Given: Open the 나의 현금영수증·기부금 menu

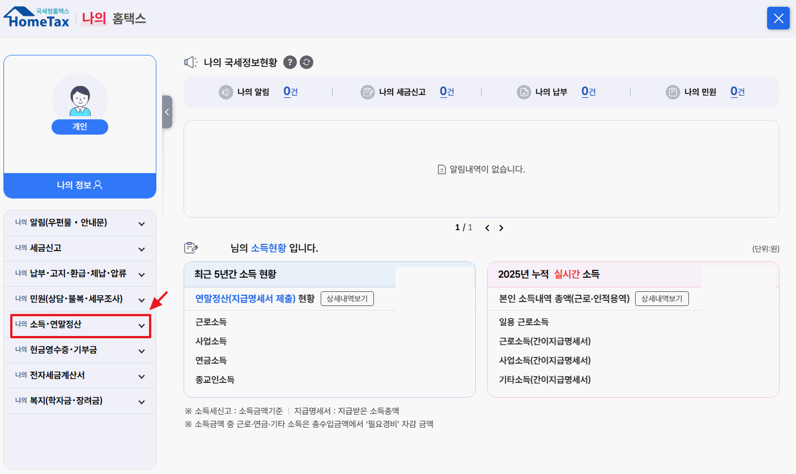Looking at the screenshot, I should [x=79, y=351].
